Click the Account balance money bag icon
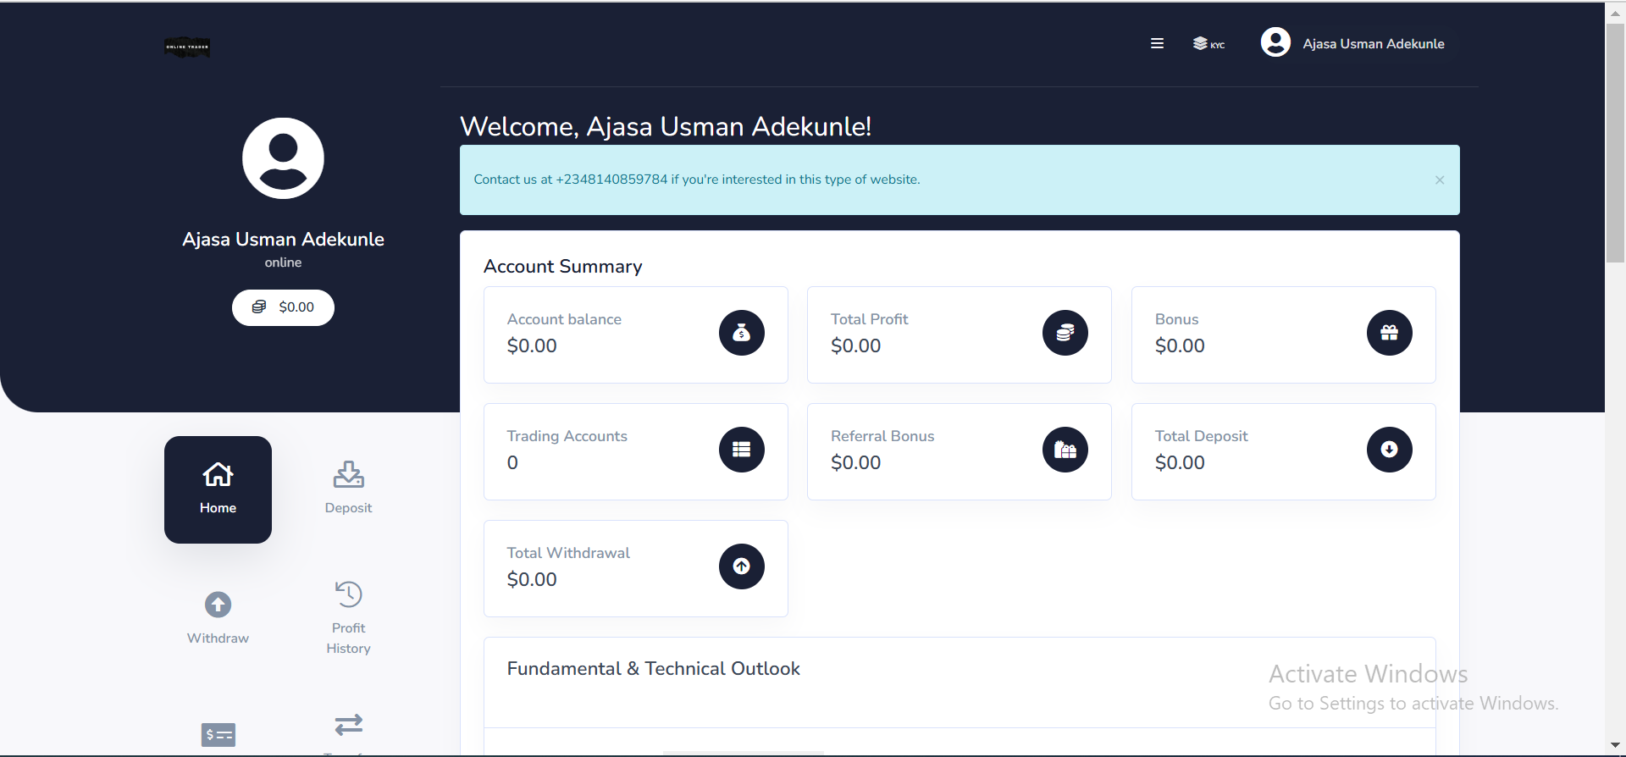This screenshot has height=757, width=1626. point(742,333)
